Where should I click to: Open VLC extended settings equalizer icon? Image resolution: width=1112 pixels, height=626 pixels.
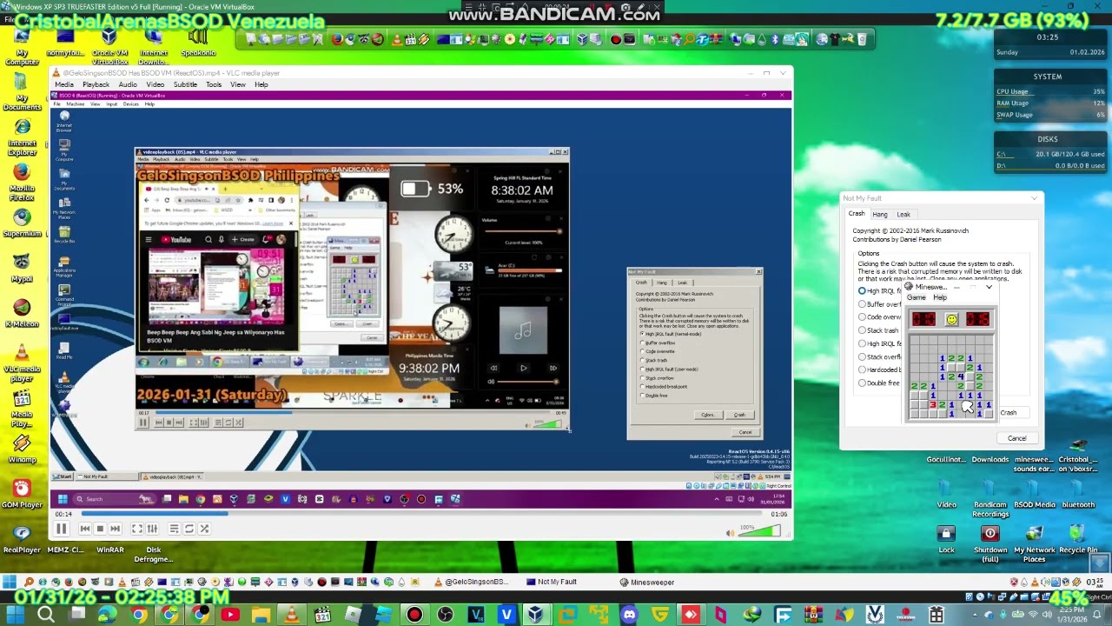coord(152,529)
